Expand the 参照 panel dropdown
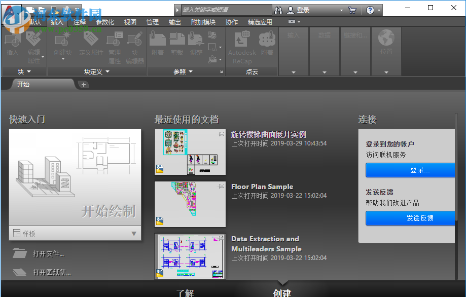The width and height of the screenshot is (466, 297). (x=192, y=71)
